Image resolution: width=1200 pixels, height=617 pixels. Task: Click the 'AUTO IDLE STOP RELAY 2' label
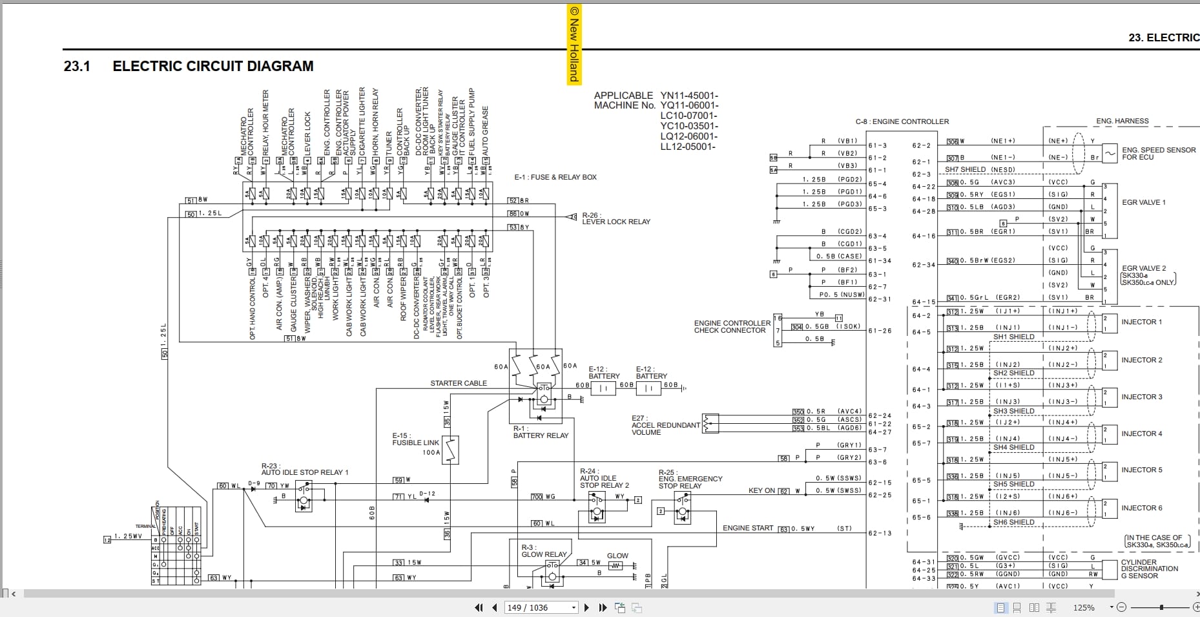pyautogui.click(x=604, y=482)
